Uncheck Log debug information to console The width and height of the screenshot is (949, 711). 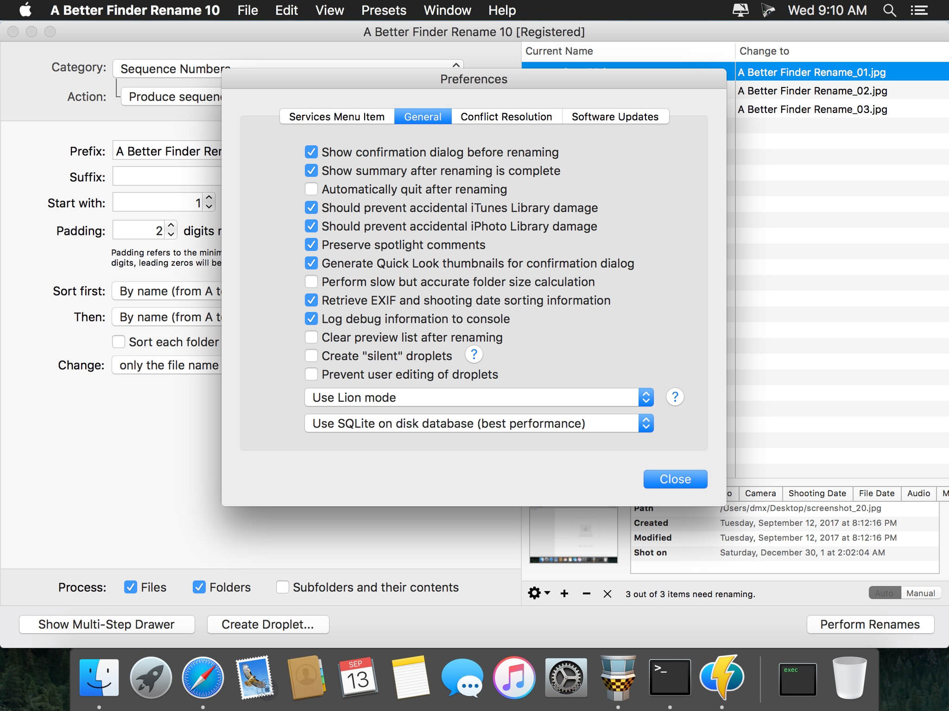coord(311,319)
